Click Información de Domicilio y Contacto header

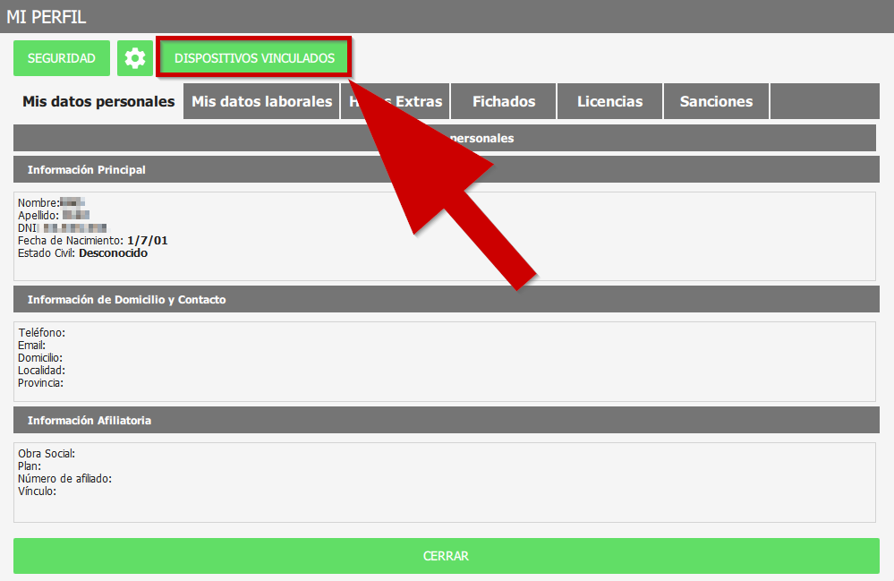126,299
